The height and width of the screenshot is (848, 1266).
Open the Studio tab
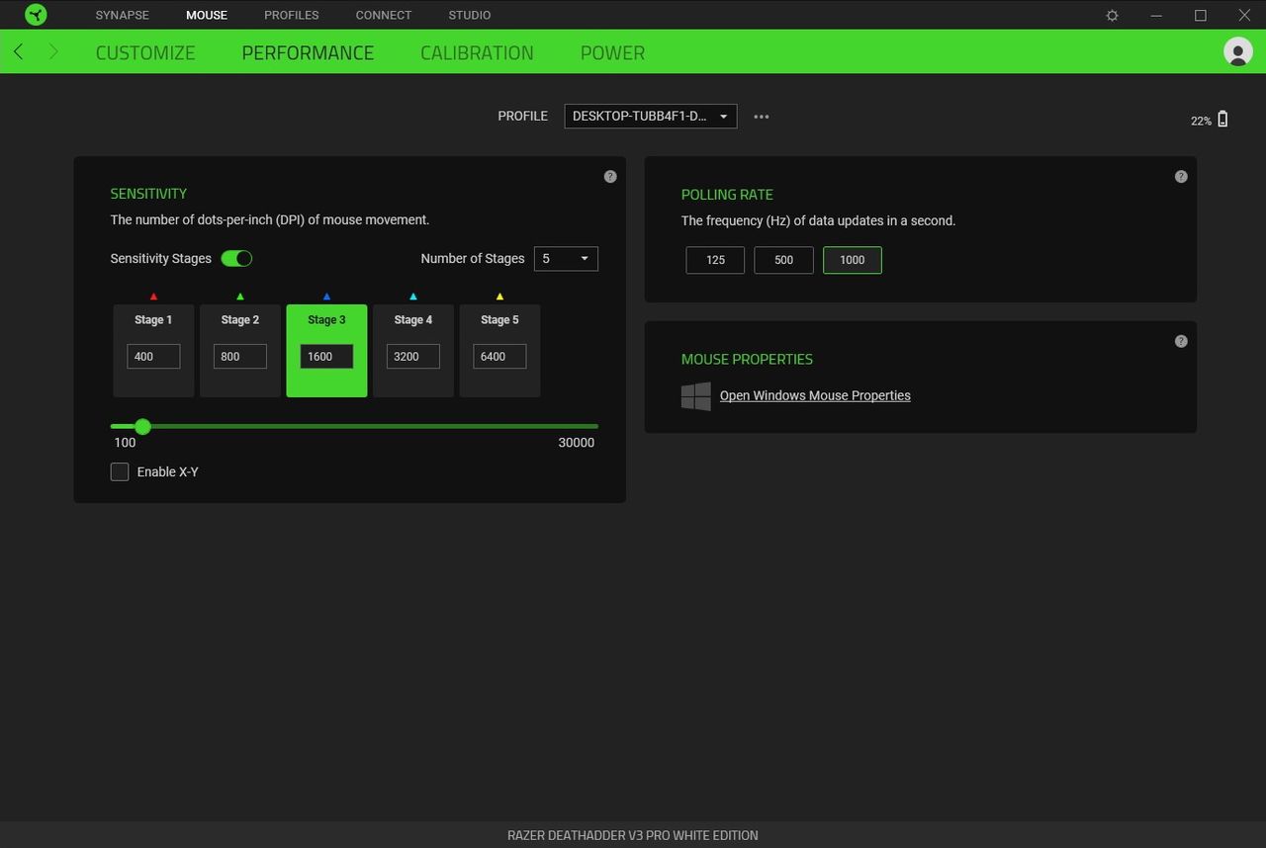click(470, 15)
